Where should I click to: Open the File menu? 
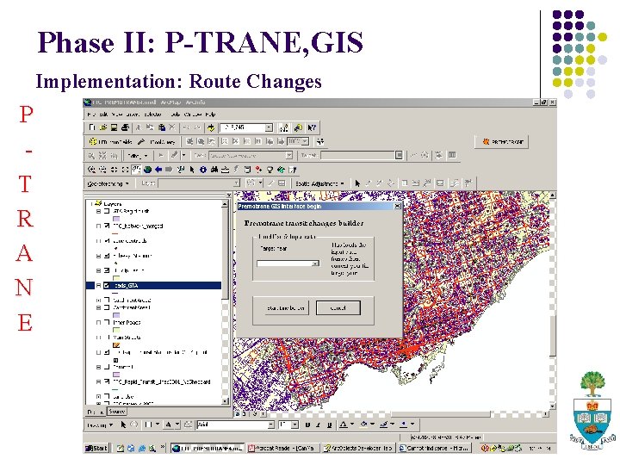[x=90, y=115]
